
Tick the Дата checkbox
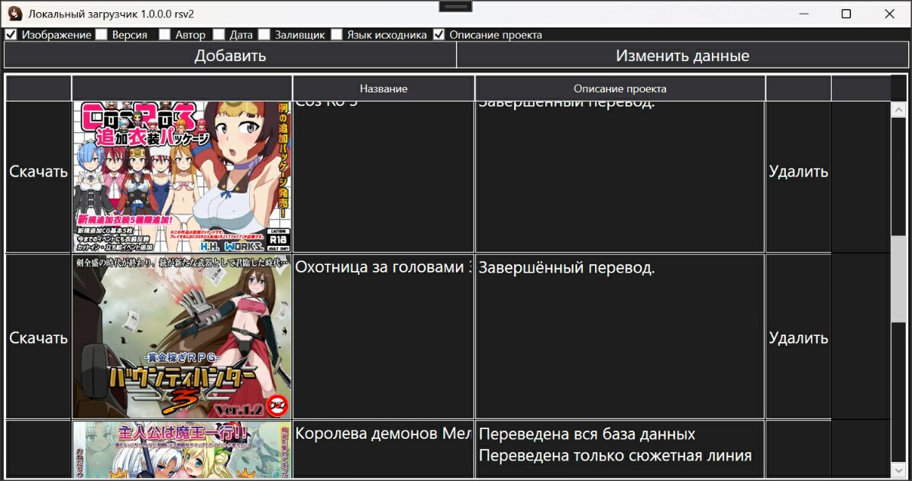point(218,34)
